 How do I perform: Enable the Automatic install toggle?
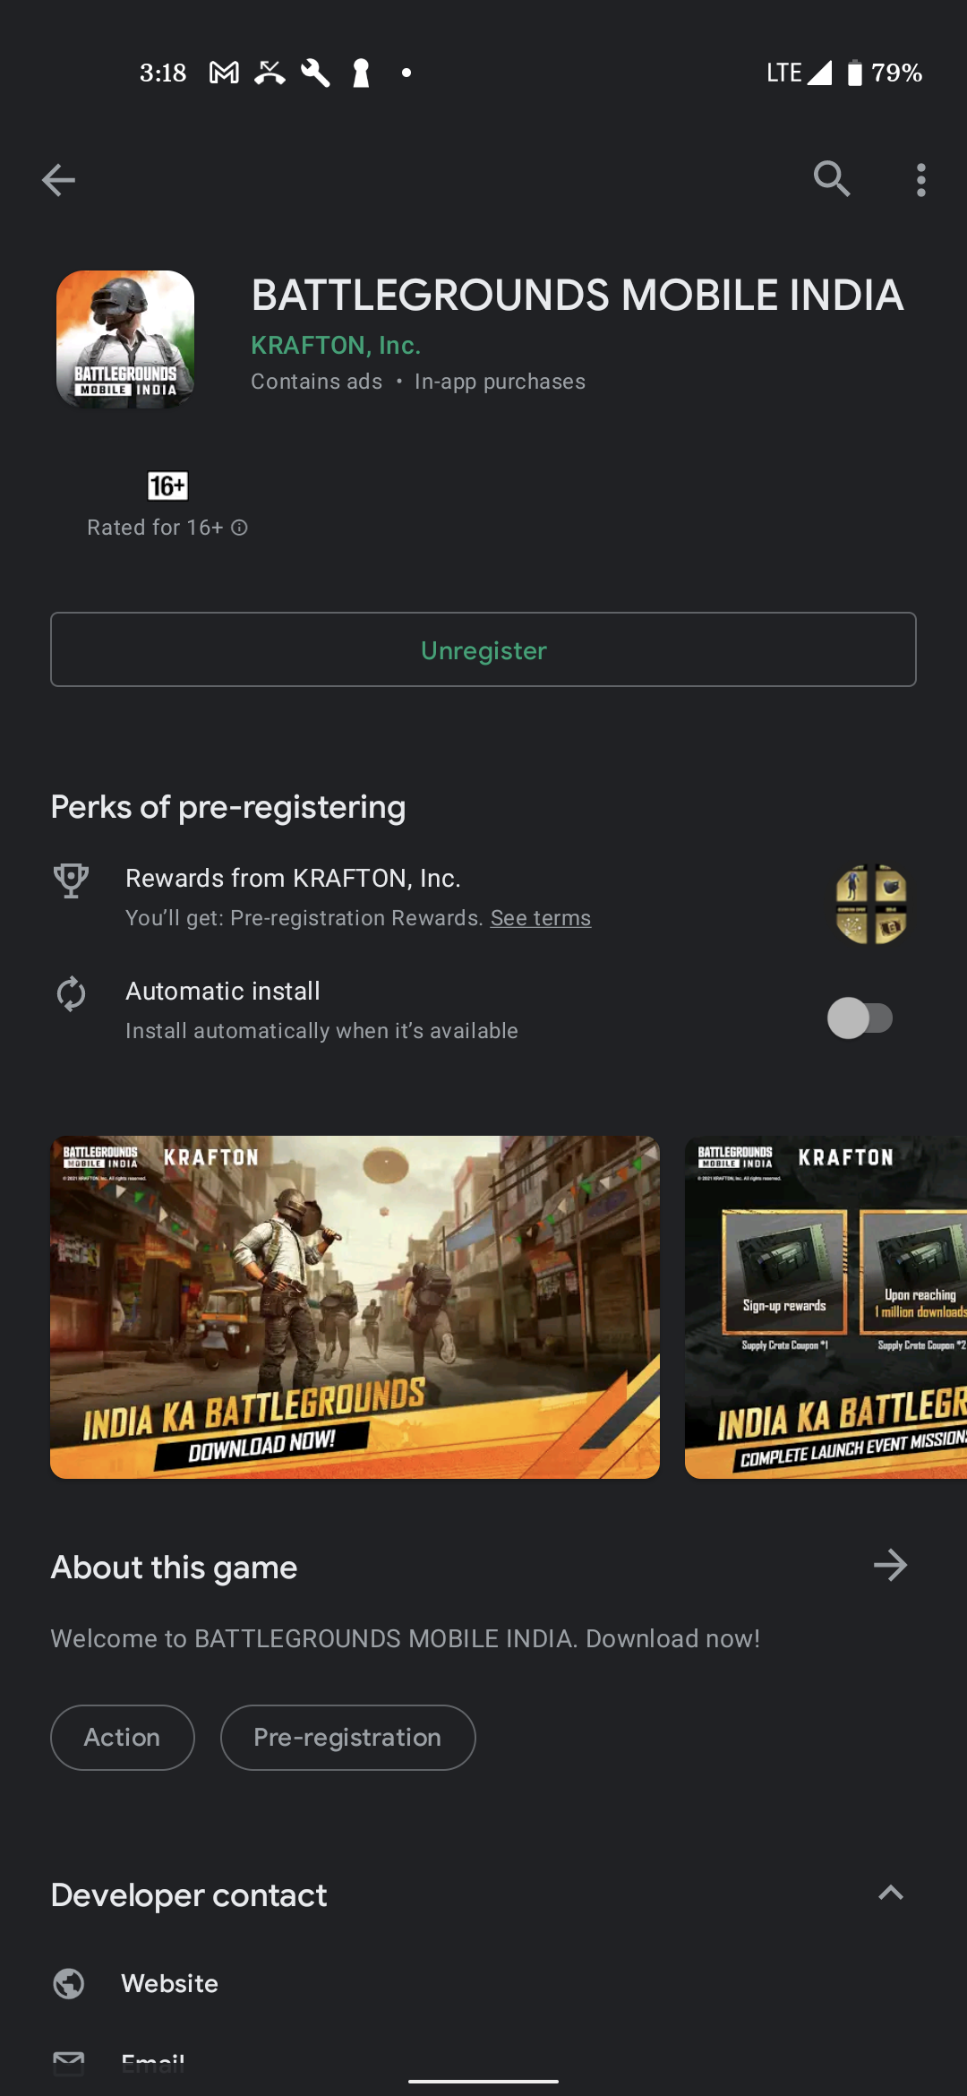(x=860, y=1018)
